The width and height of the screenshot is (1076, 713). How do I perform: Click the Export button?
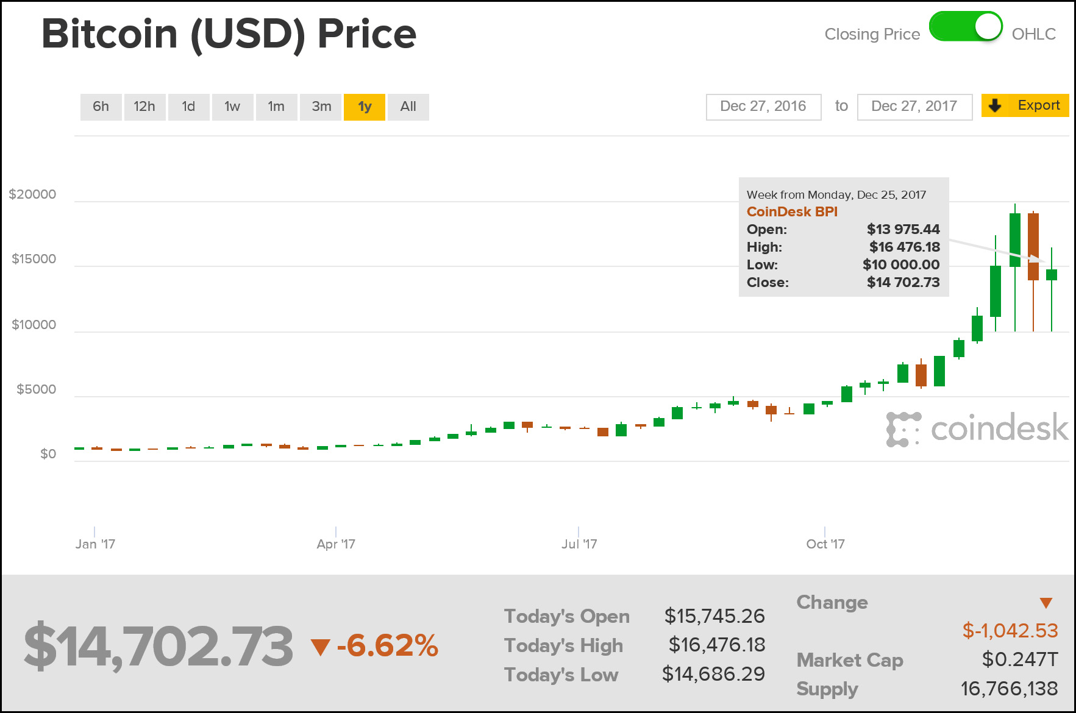pos(1025,105)
